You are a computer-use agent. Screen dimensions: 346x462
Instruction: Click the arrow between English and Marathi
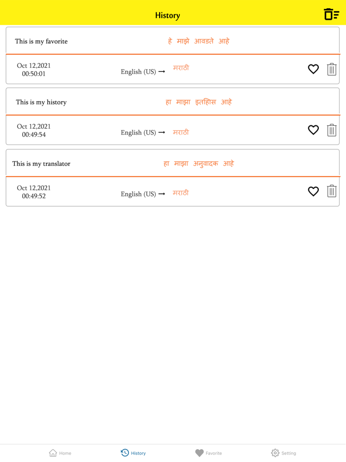(x=163, y=71)
